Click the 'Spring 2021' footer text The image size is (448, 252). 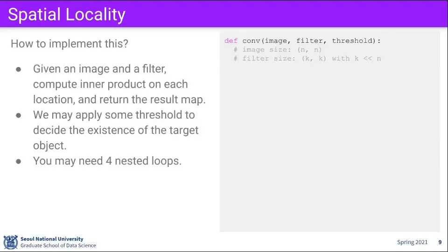(x=412, y=242)
